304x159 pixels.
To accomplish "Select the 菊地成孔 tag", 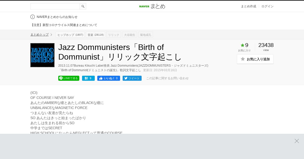I will [146, 35].
